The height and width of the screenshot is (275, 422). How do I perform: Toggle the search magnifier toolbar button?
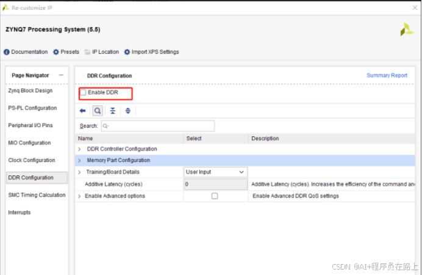point(98,111)
